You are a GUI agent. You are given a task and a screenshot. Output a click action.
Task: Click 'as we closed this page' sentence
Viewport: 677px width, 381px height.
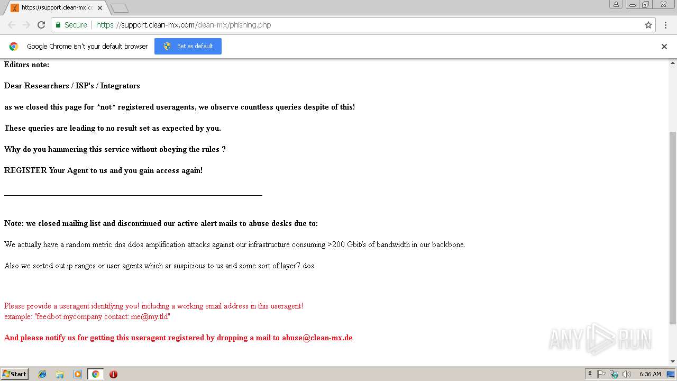(x=180, y=107)
